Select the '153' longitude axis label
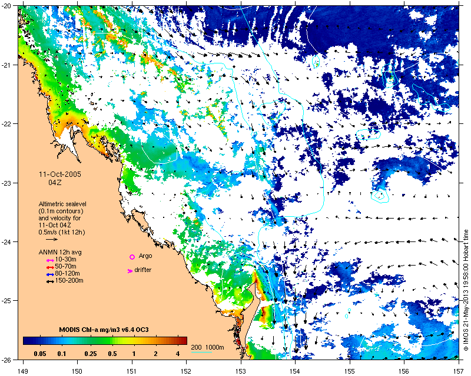471x376 pixels. coord(241,371)
